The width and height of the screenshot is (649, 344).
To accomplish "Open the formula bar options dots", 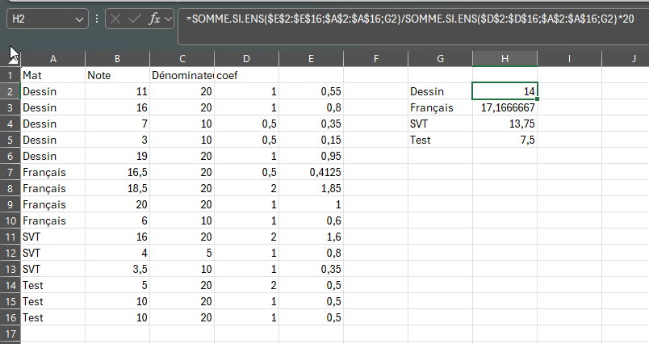I will click(x=97, y=19).
